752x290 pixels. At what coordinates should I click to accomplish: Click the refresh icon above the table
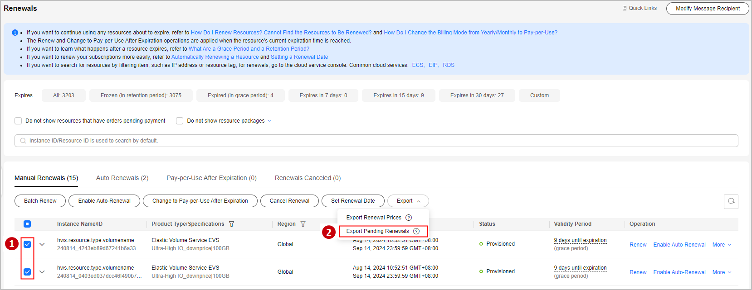(x=731, y=201)
